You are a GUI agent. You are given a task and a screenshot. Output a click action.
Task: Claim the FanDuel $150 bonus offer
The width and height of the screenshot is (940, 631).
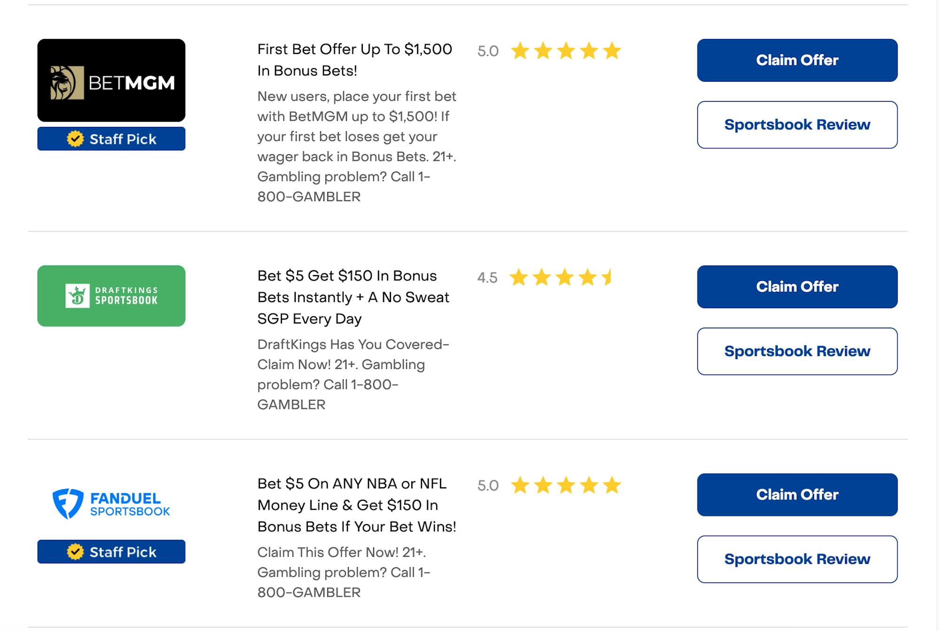tap(797, 495)
